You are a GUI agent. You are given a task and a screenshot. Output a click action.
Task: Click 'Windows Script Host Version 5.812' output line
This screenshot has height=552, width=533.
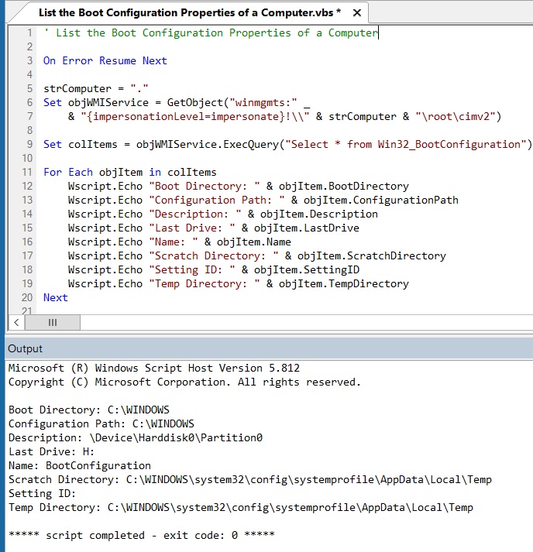[154, 368]
